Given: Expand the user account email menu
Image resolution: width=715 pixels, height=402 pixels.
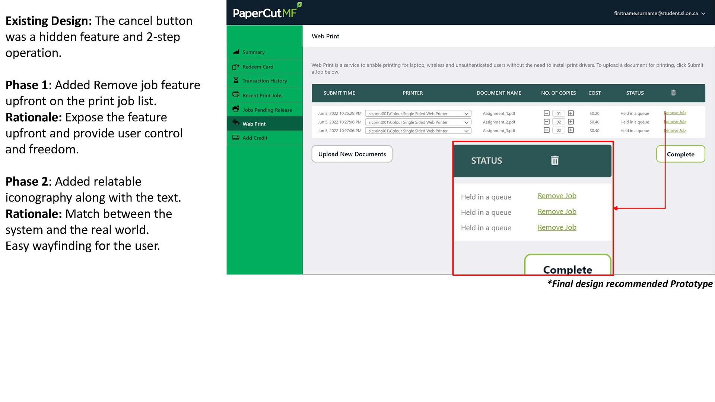Looking at the screenshot, I should point(659,13).
